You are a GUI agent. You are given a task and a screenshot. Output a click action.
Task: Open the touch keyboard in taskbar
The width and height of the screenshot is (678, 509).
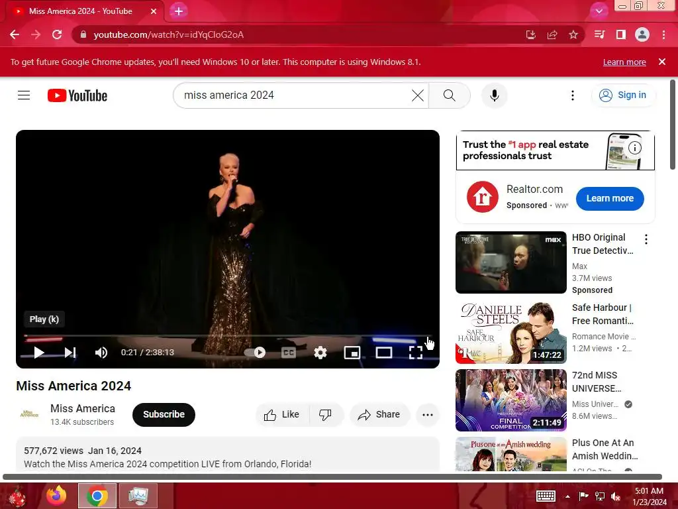[546, 496]
